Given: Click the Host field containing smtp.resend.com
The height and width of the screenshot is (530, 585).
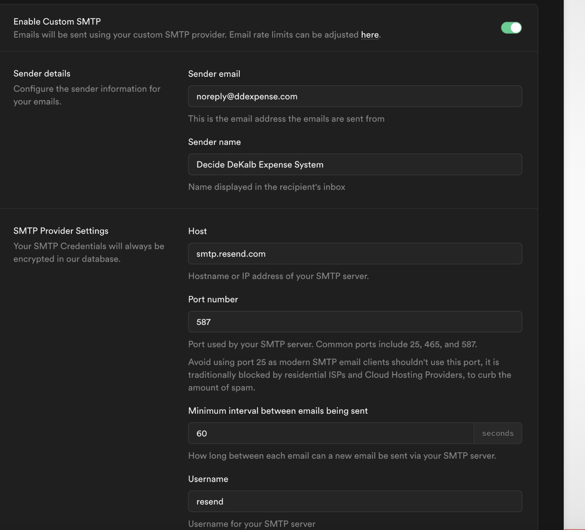Looking at the screenshot, I should coord(355,254).
